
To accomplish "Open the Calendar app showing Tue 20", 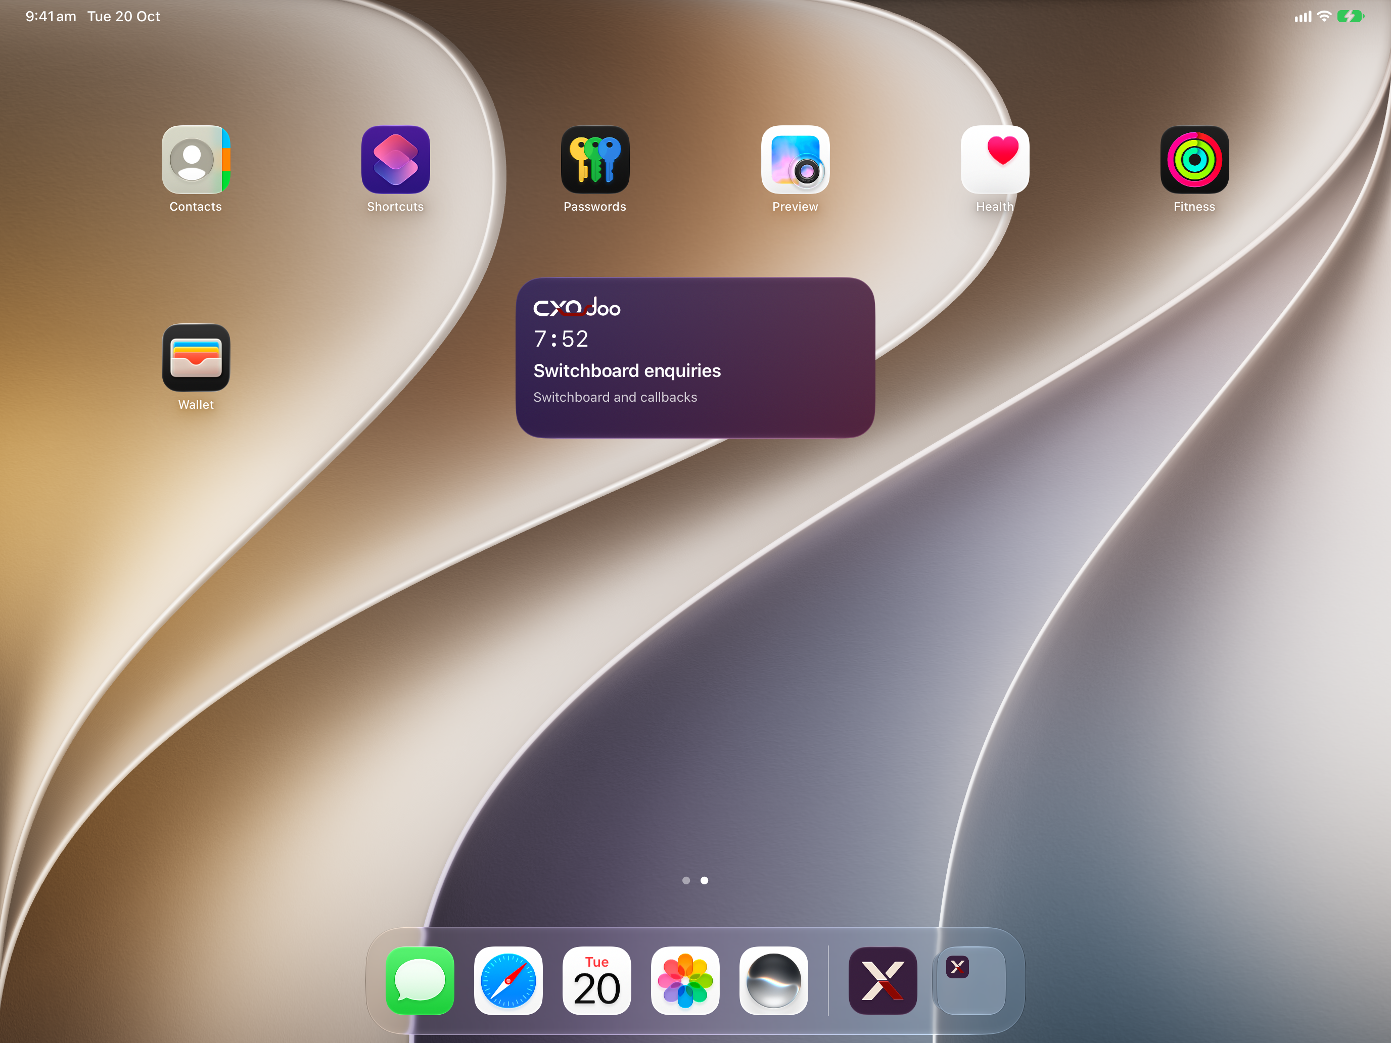I will 597,980.
